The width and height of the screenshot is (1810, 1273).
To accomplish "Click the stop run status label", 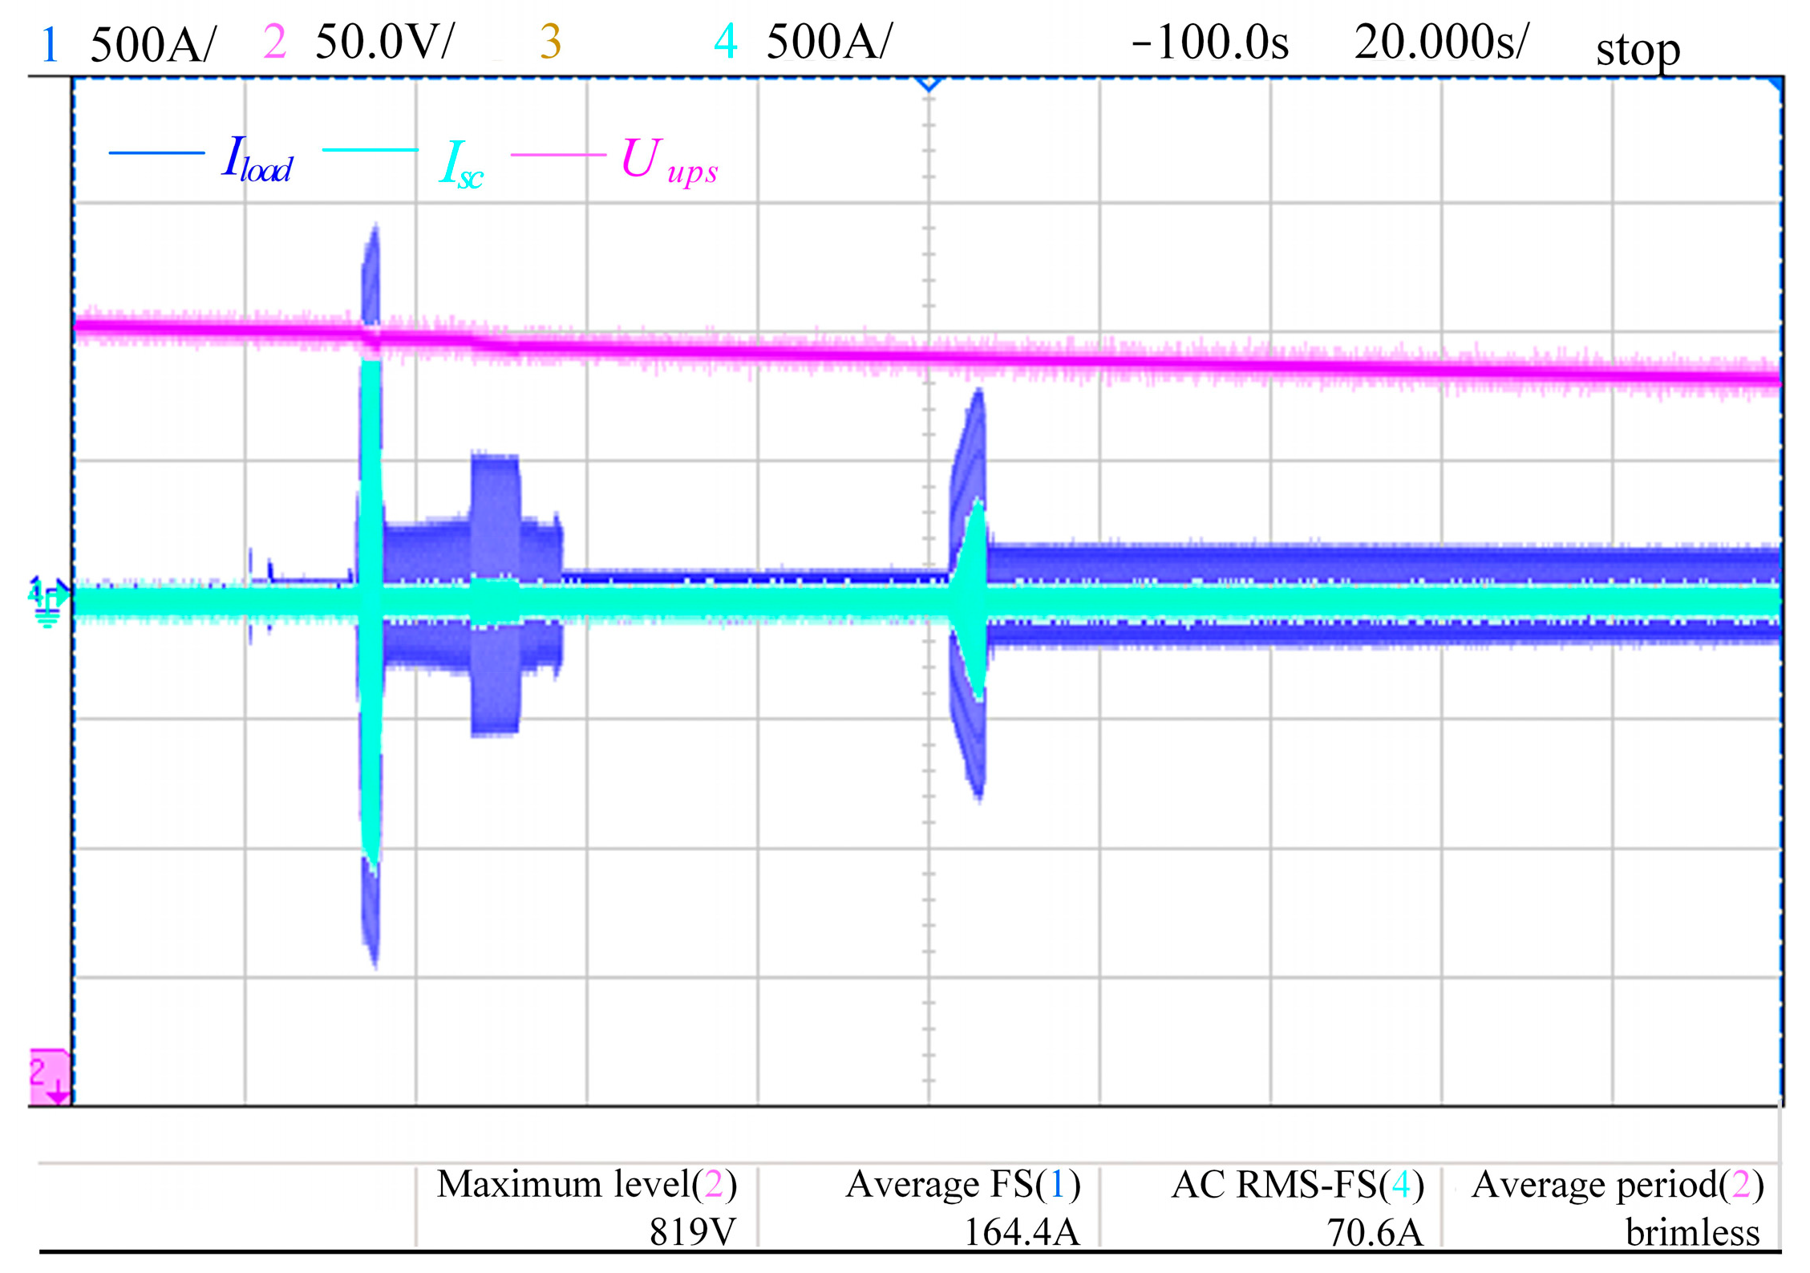I will (1637, 50).
